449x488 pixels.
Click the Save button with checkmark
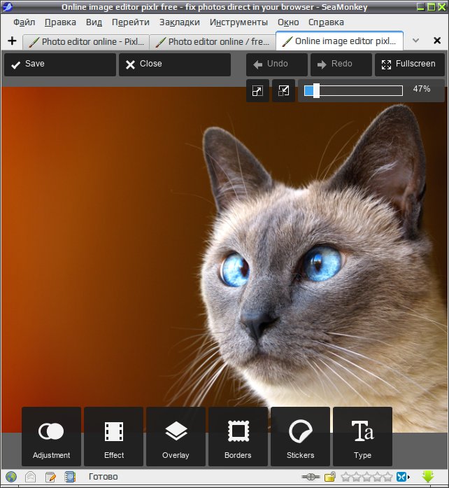60,64
